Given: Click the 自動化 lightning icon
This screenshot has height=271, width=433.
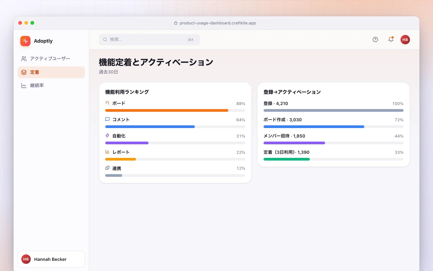Looking at the screenshot, I should (107, 135).
